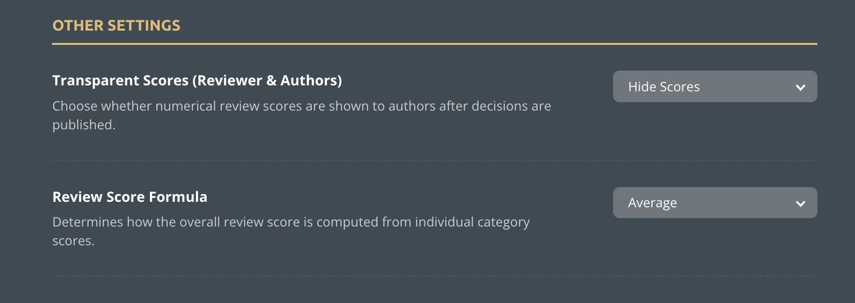855x303 pixels.
Task: Click the dashed separator below Review Score Formula
Action: coord(434,276)
